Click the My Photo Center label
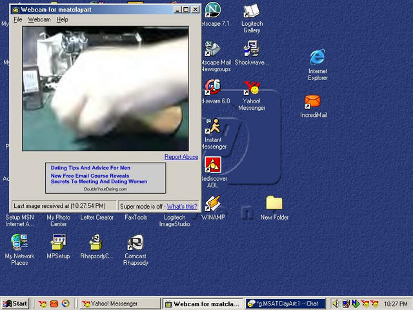 coord(59,221)
